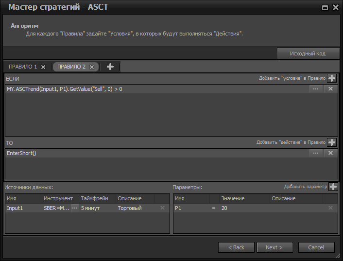The width and height of the screenshot is (343, 261).
Task: Add a condition to the rule
Action: (x=332, y=78)
